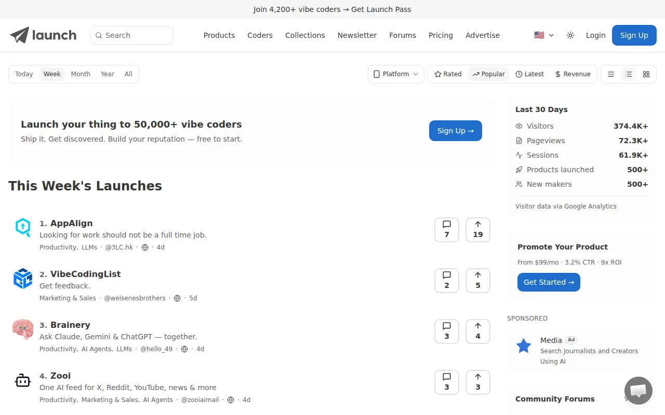
Task: Open Zooi robot logo
Action: point(23,380)
